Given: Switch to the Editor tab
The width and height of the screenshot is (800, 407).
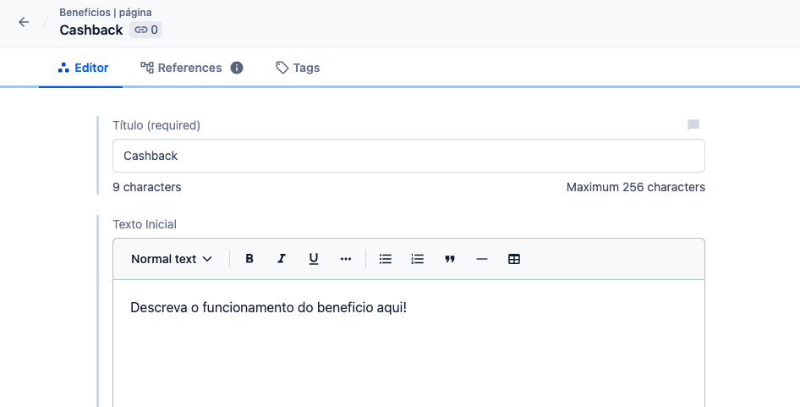Looking at the screenshot, I should pyautogui.click(x=83, y=68).
